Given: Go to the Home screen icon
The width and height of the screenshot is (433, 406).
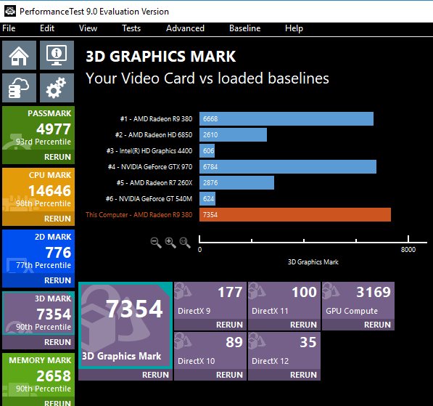Looking at the screenshot, I should (x=19, y=55).
